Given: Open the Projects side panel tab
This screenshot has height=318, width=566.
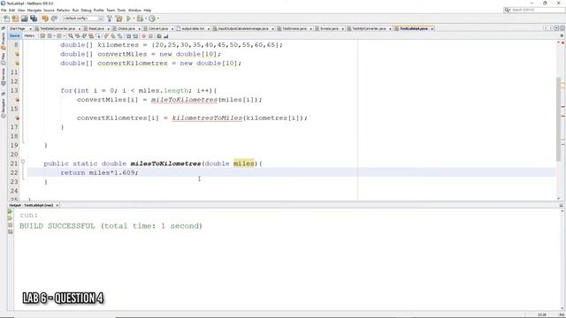Looking at the screenshot, I should coord(4,41).
